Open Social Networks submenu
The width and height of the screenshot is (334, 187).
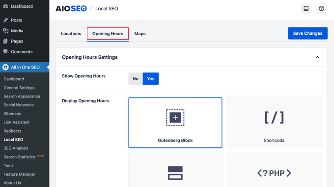(x=19, y=105)
